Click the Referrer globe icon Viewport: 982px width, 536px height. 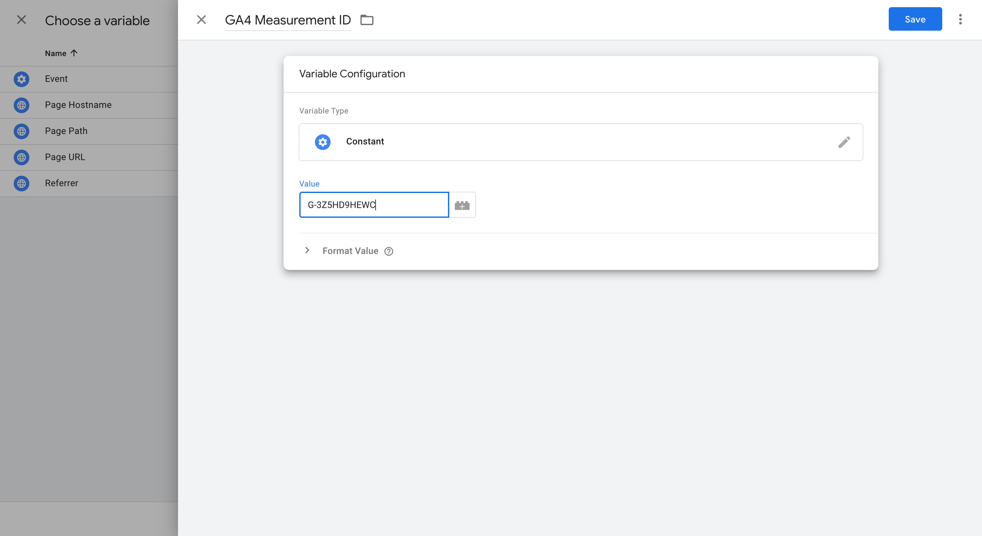[21, 183]
